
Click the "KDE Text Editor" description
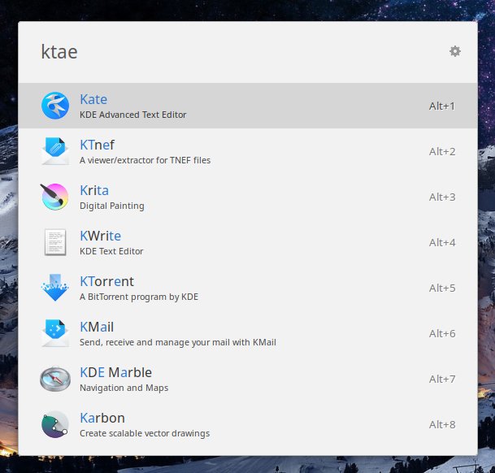pos(111,251)
